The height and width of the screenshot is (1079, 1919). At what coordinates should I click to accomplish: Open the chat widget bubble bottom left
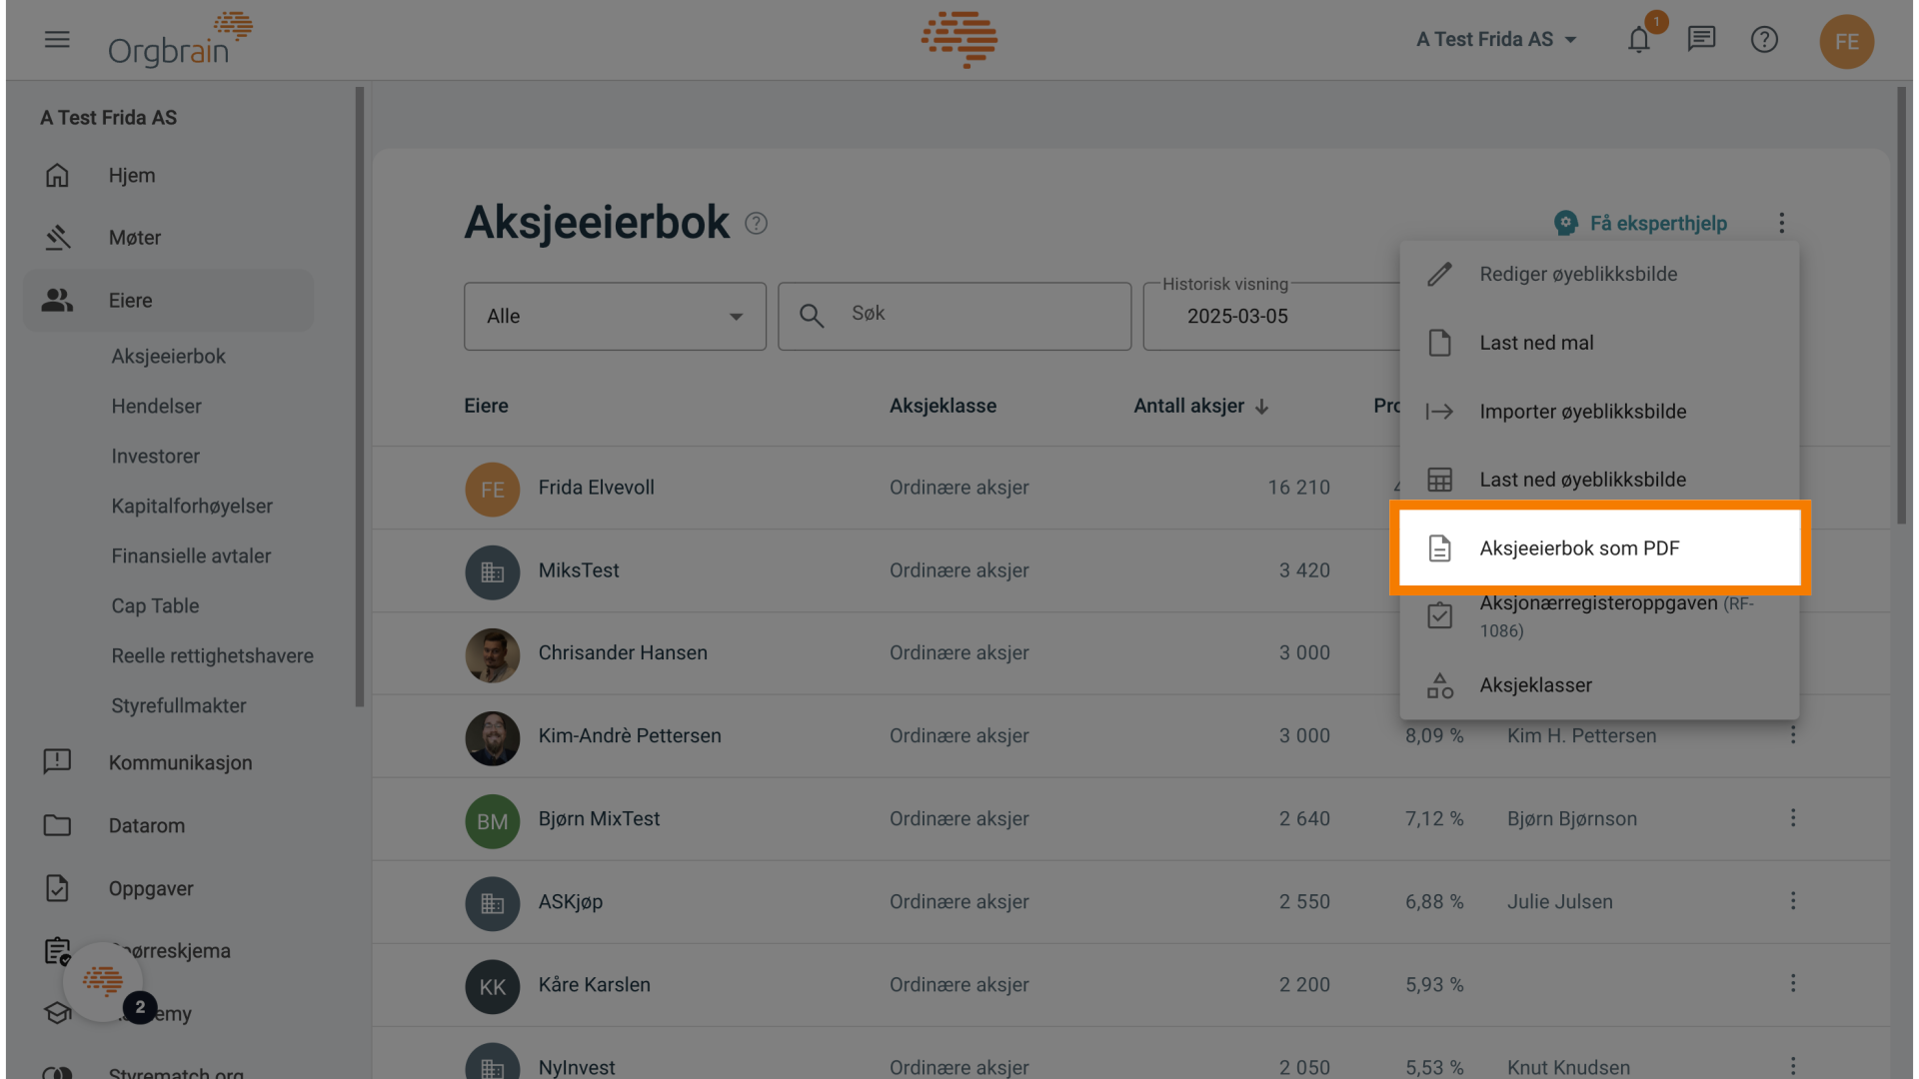tap(103, 982)
